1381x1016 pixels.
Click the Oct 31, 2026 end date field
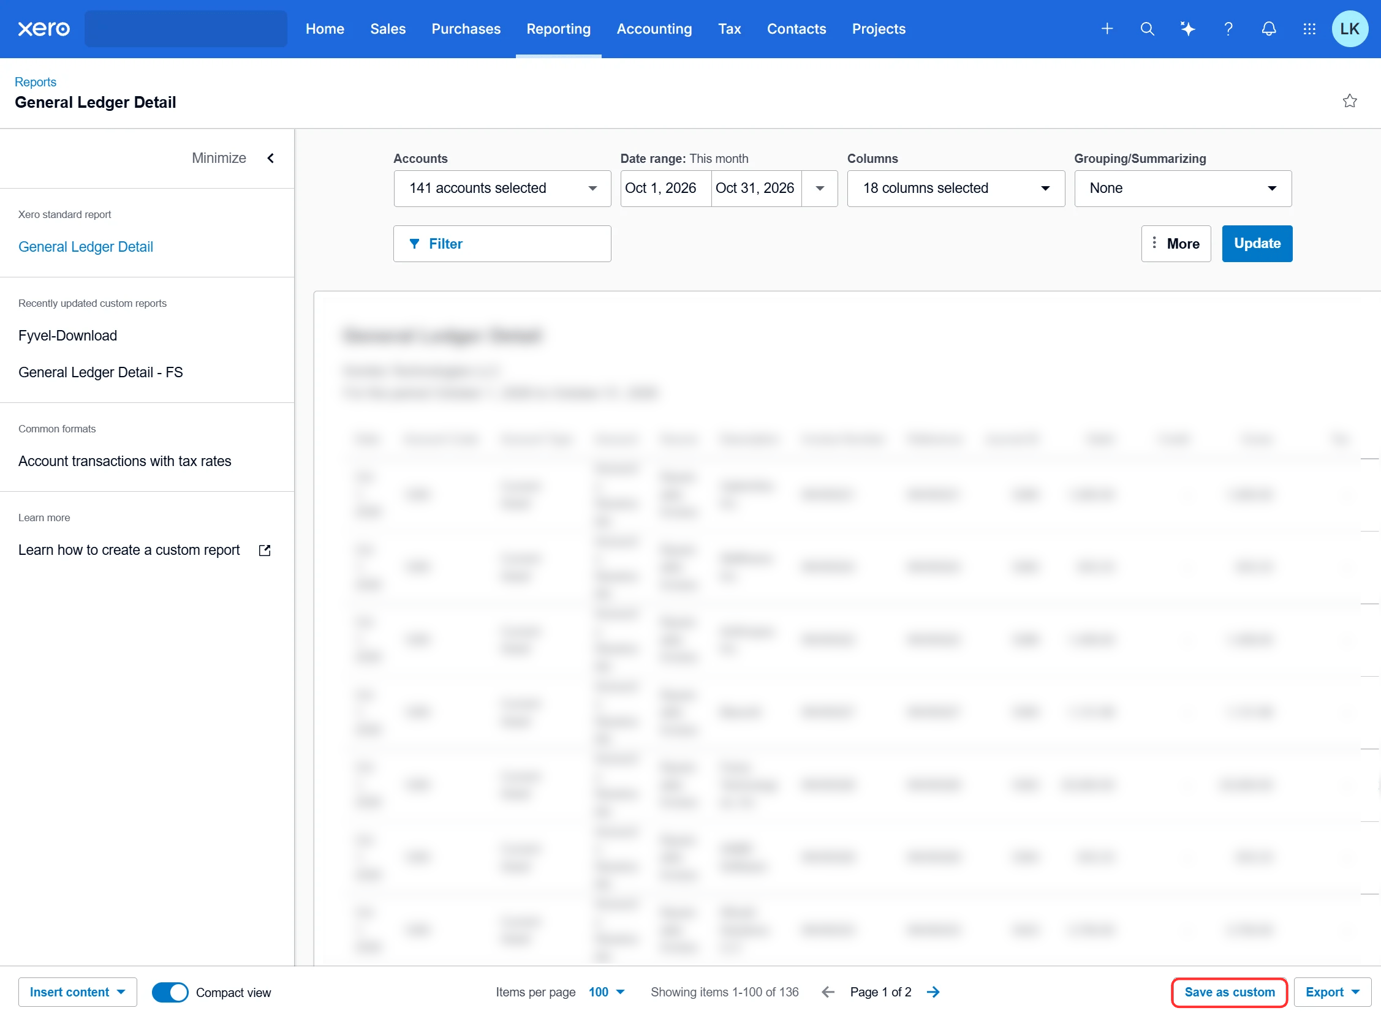[756, 188]
